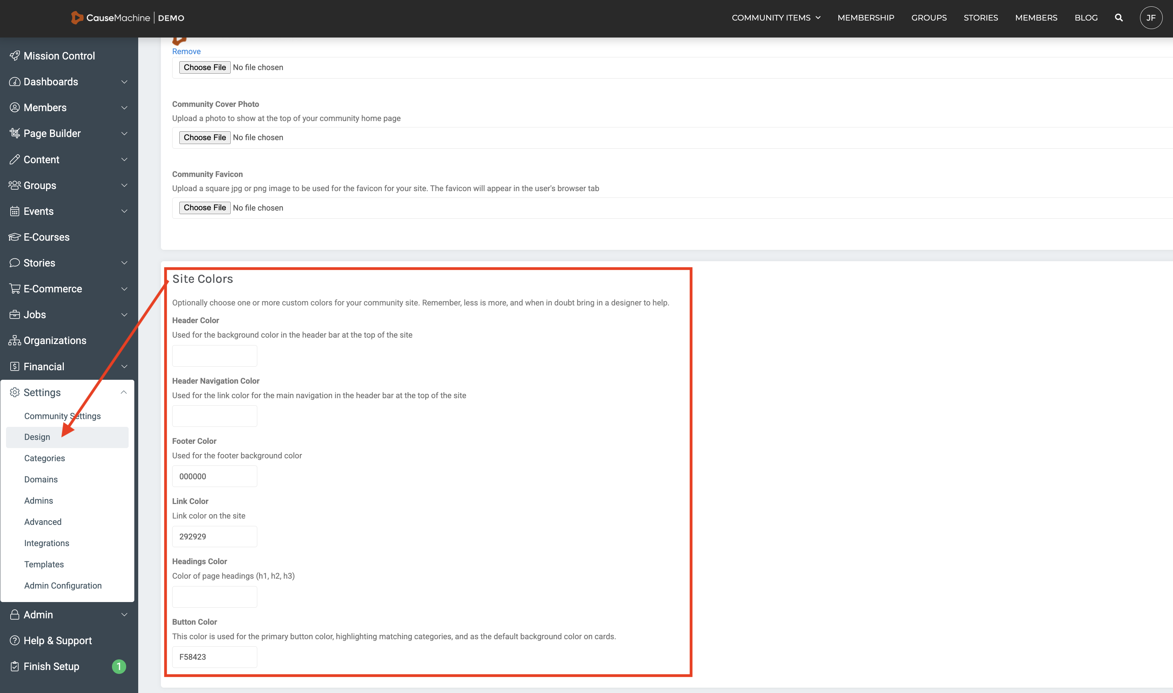The width and height of the screenshot is (1173, 693).
Task: Click the E-Courses graduation cap icon
Action: (x=15, y=237)
